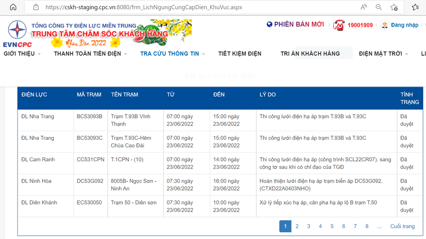
Task: Click the zoom magnifier icon
Action: click(x=379, y=7)
